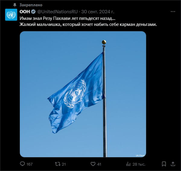Click the 41 likes count
181x171 pixels.
[x=99, y=164]
